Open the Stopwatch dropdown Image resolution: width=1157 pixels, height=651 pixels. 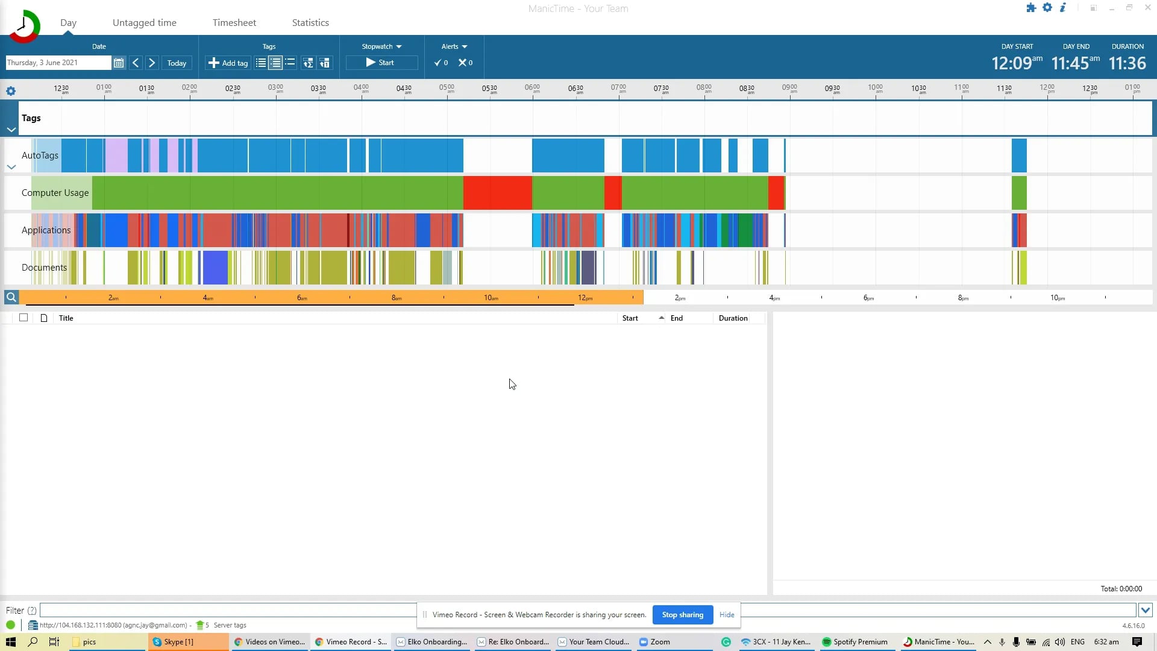[381, 46]
